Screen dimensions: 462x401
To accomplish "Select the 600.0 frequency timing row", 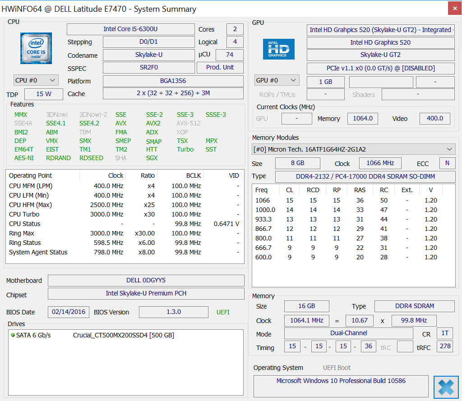I will coord(353,257).
